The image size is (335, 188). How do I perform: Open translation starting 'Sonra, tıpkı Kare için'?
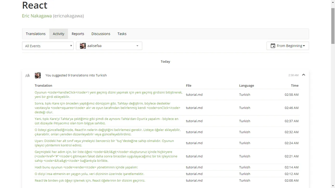tap(108, 108)
